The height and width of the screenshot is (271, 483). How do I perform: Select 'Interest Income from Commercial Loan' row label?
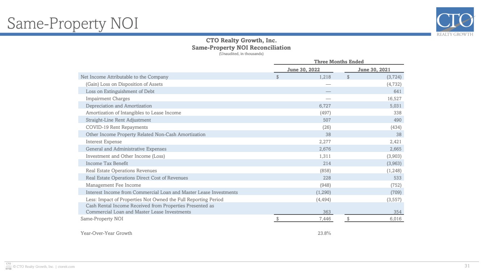(x=162, y=192)
